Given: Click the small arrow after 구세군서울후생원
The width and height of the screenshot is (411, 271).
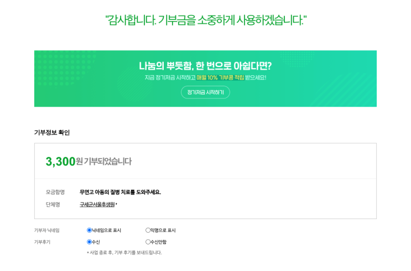Looking at the screenshot, I should point(117,205).
